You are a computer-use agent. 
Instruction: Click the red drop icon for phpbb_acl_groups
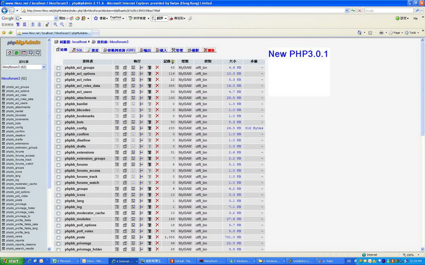(157, 68)
